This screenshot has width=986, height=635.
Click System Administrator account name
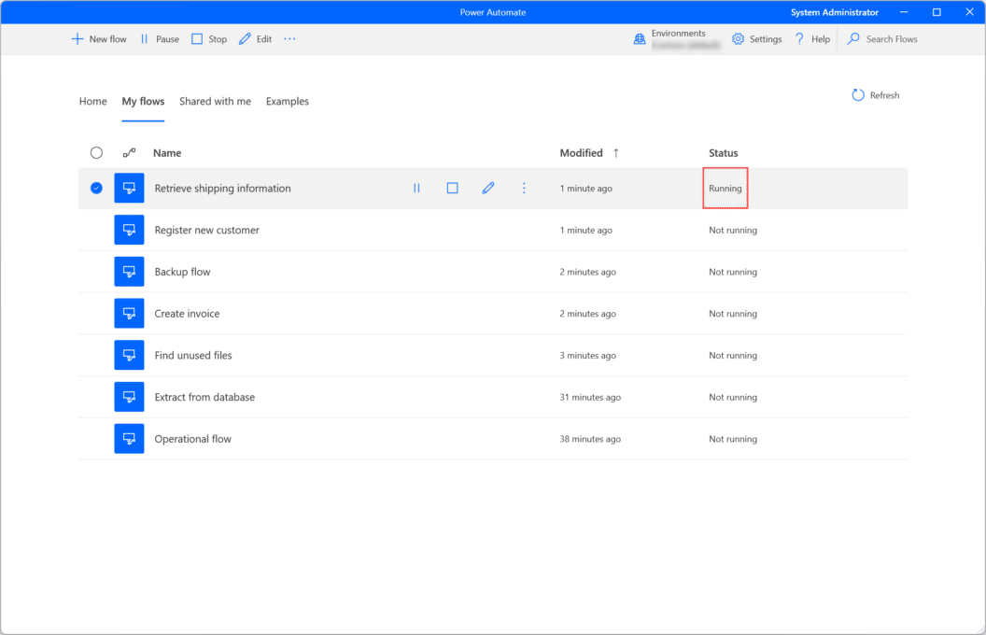[835, 12]
